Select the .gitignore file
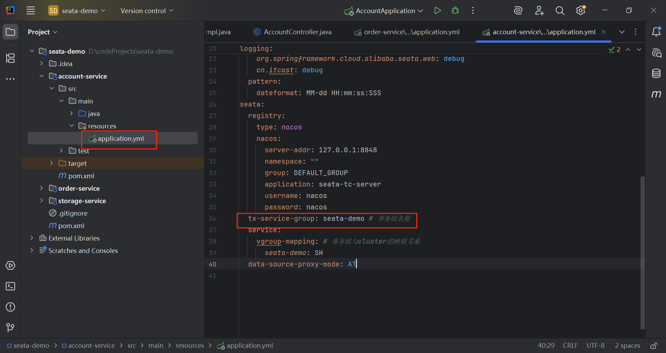 [68, 213]
